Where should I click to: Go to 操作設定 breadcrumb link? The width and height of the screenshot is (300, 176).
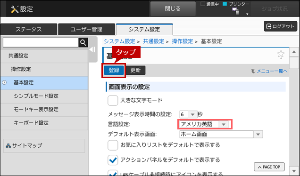[183, 41]
